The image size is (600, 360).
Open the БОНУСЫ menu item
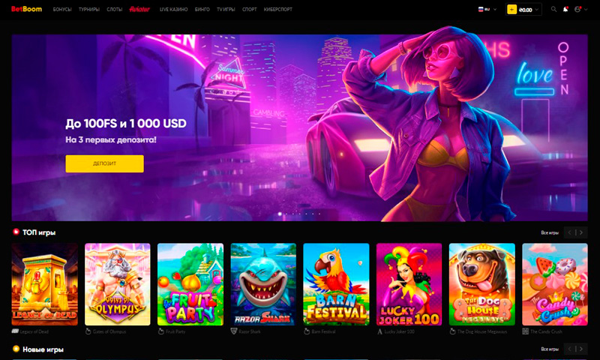[x=62, y=9]
